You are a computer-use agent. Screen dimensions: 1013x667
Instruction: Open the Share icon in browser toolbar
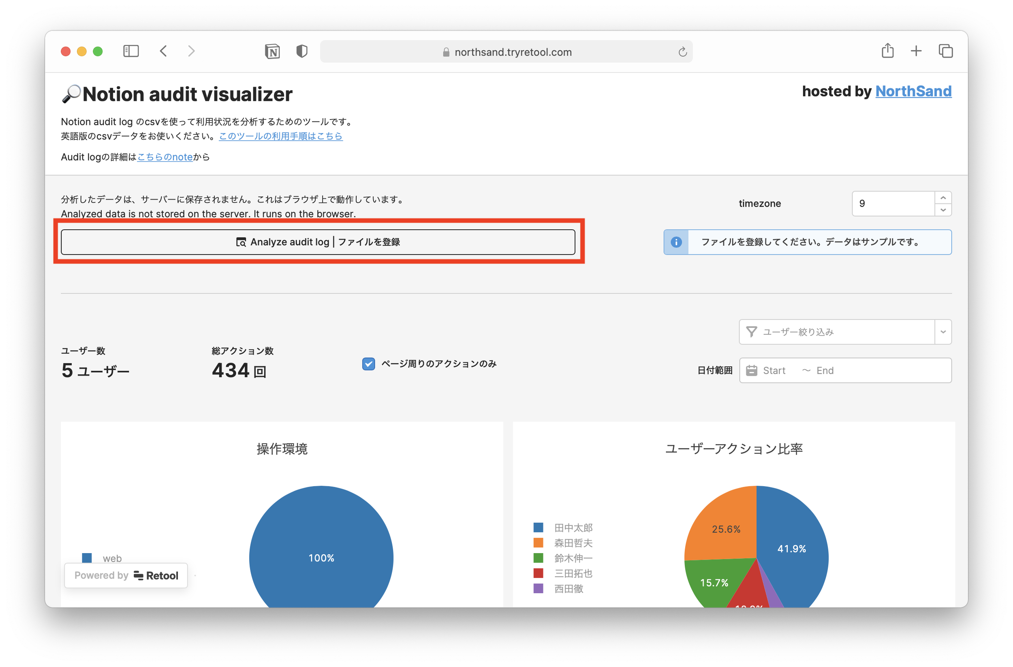click(887, 51)
